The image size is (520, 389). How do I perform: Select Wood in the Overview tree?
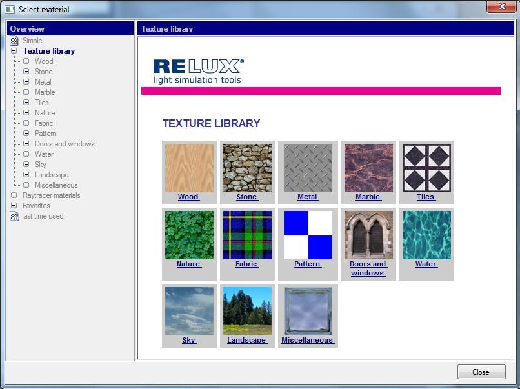(x=44, y=61)
